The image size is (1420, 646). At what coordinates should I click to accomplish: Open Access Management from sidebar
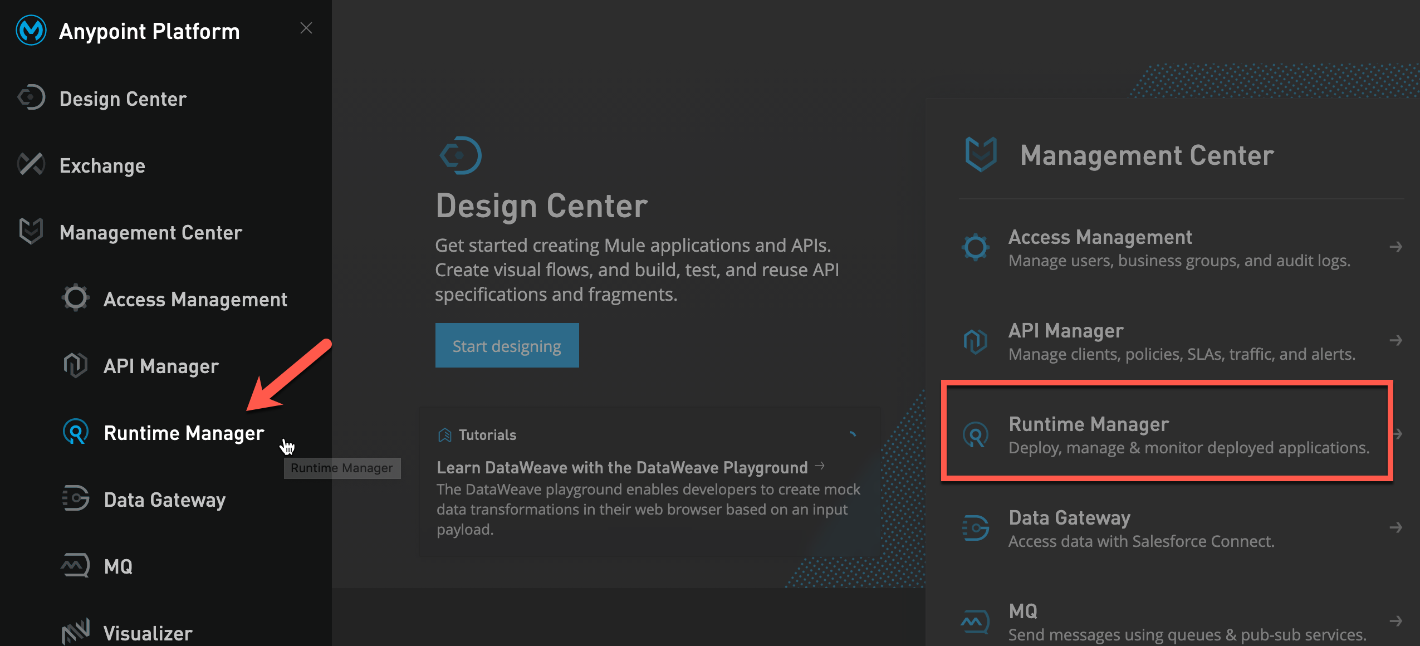(x=195, y=299)
